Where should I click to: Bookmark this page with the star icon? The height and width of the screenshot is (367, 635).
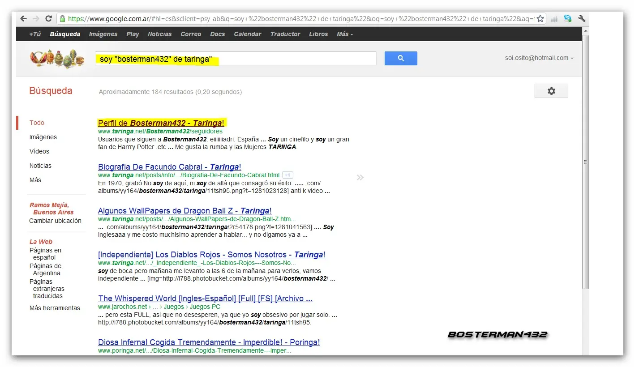click(x=540, y=19)
